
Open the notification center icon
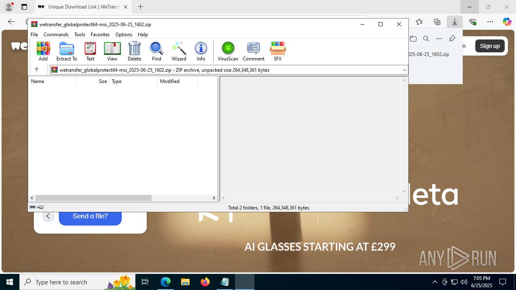coord(503,282)
